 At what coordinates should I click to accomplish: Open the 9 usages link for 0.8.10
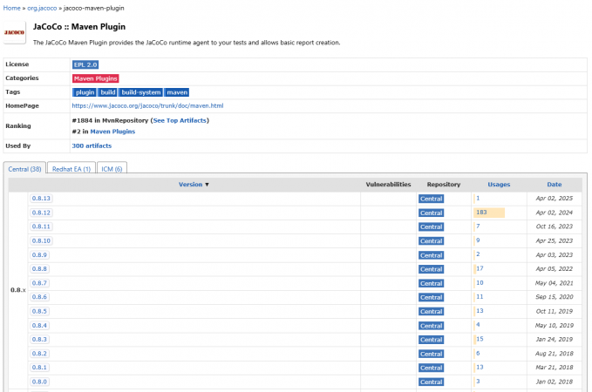click(x=478, y=240)
